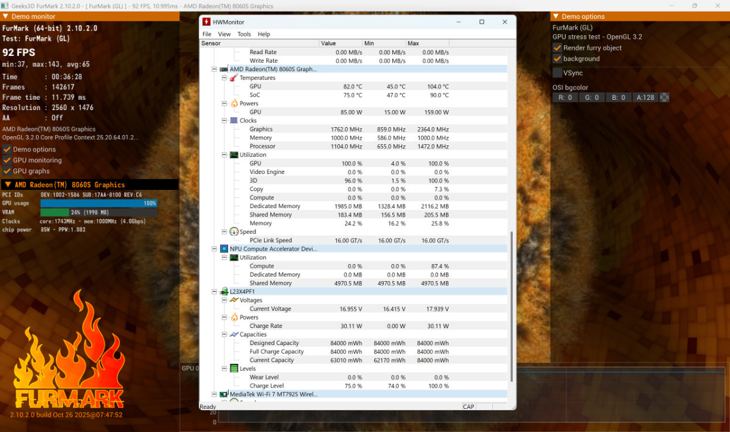Image resolution: width=730 pixels, height=432 pixels.
Task: Collapse the AMD Radeon 8060S tree node
Action: coord(214,69)
